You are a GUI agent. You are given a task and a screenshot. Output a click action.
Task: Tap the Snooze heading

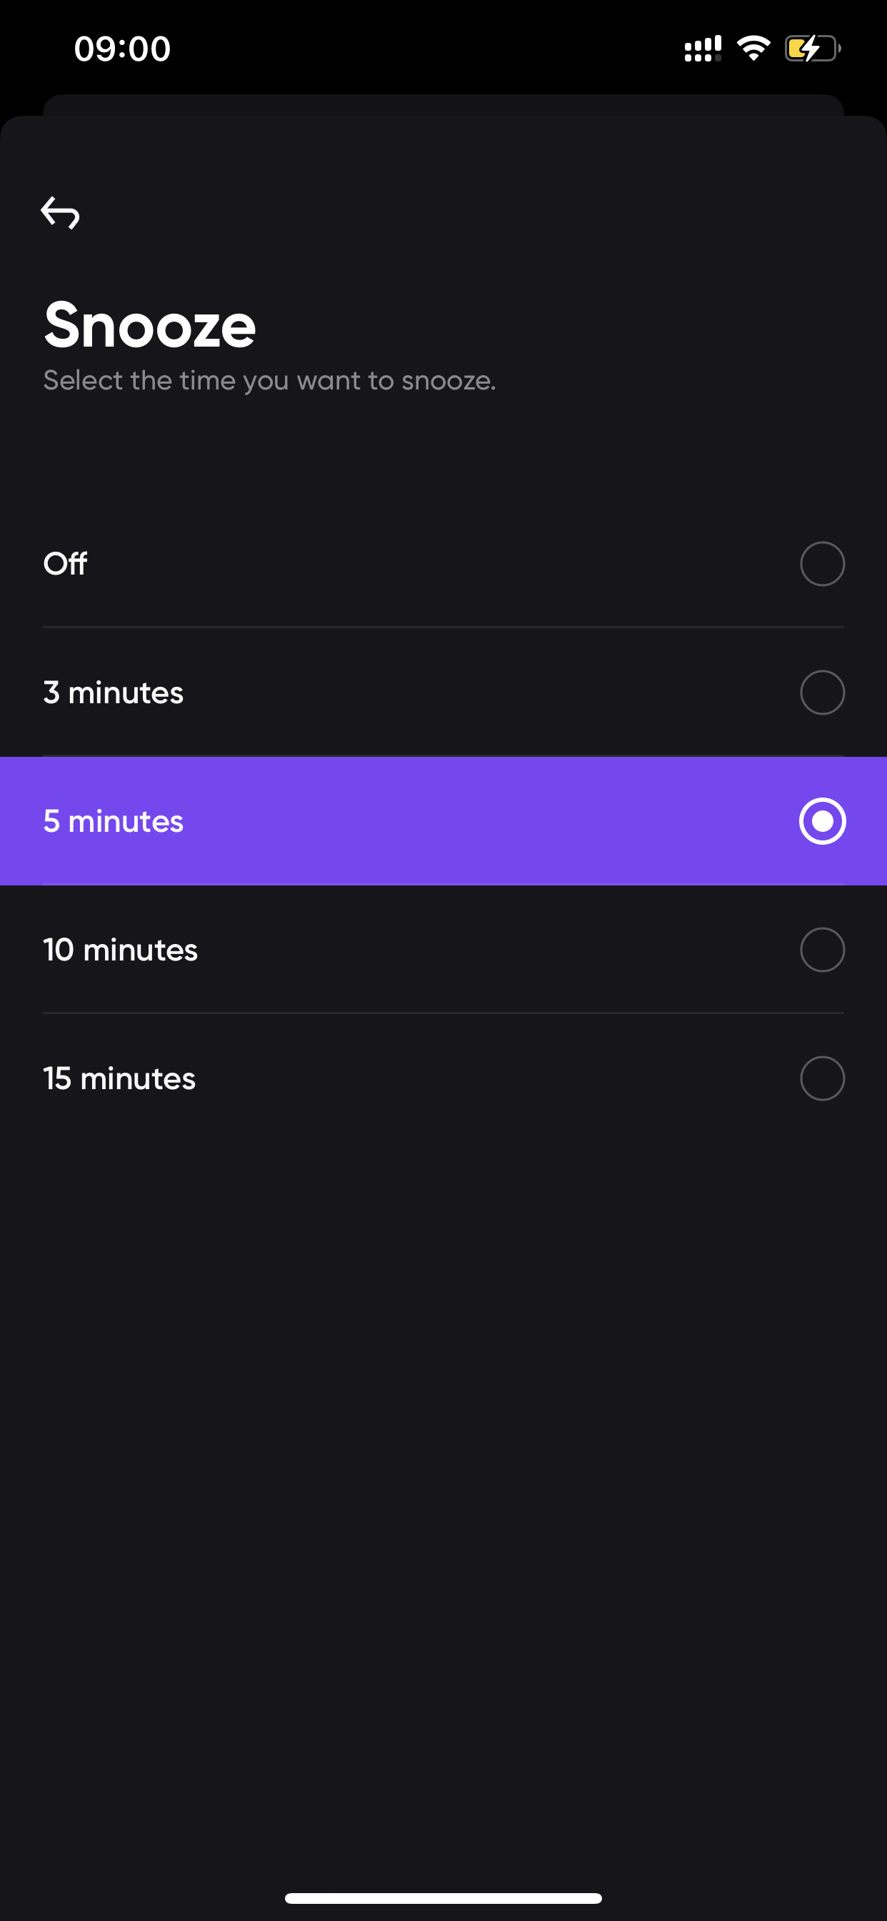(150, 325)
